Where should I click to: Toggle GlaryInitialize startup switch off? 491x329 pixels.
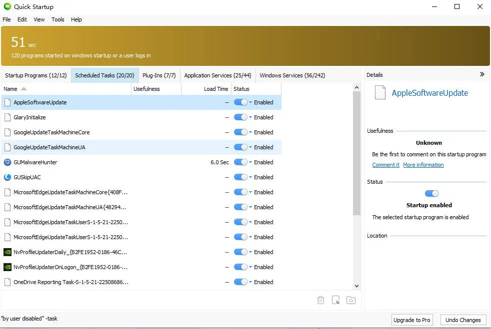(240, 117)
